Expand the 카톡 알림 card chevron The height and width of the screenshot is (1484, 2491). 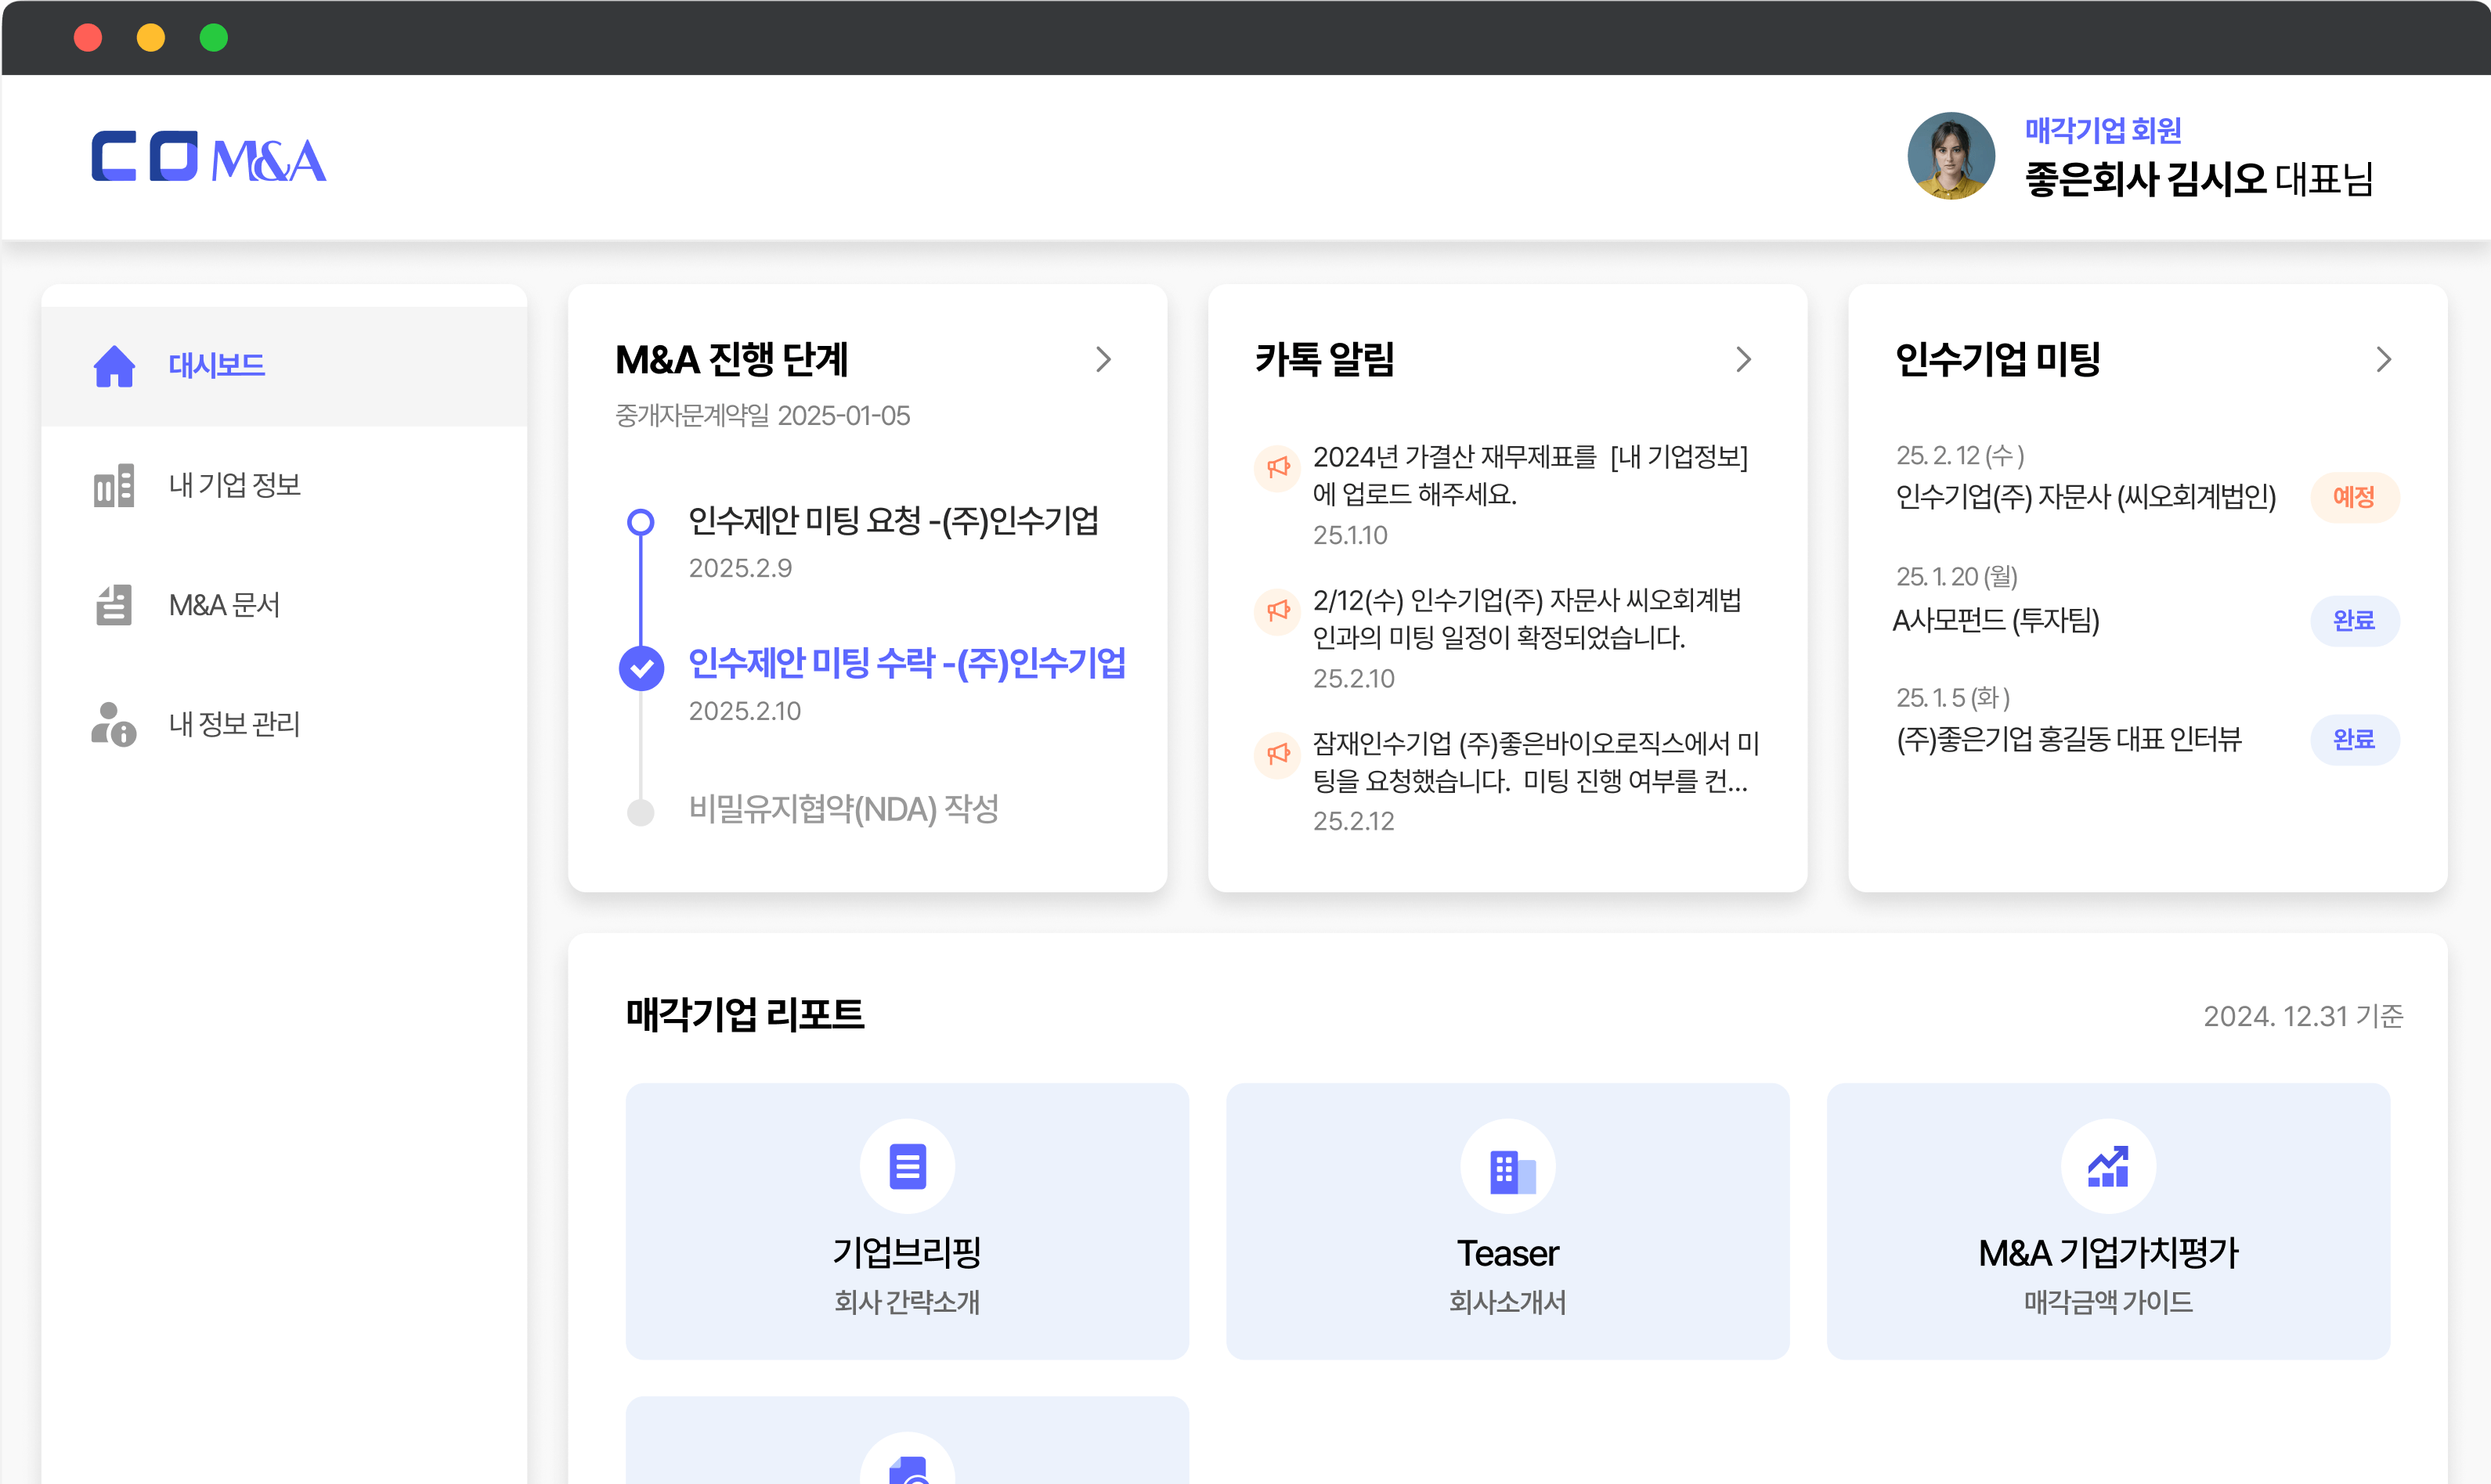coord(1744,360)
